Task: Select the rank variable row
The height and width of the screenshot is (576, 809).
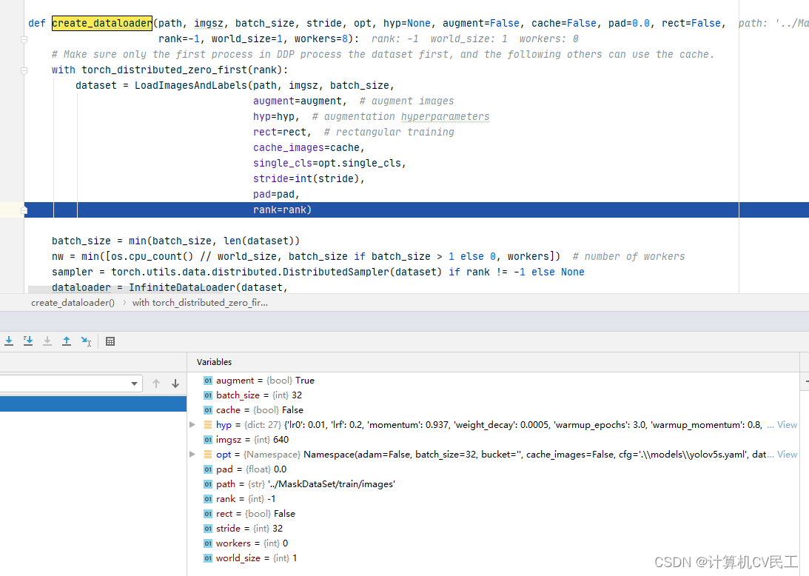Action: [x=493, y=499]
